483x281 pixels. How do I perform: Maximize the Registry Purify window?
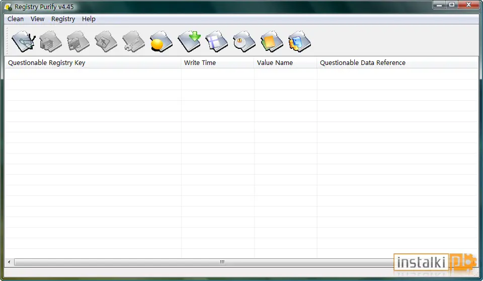coord(452,5)
